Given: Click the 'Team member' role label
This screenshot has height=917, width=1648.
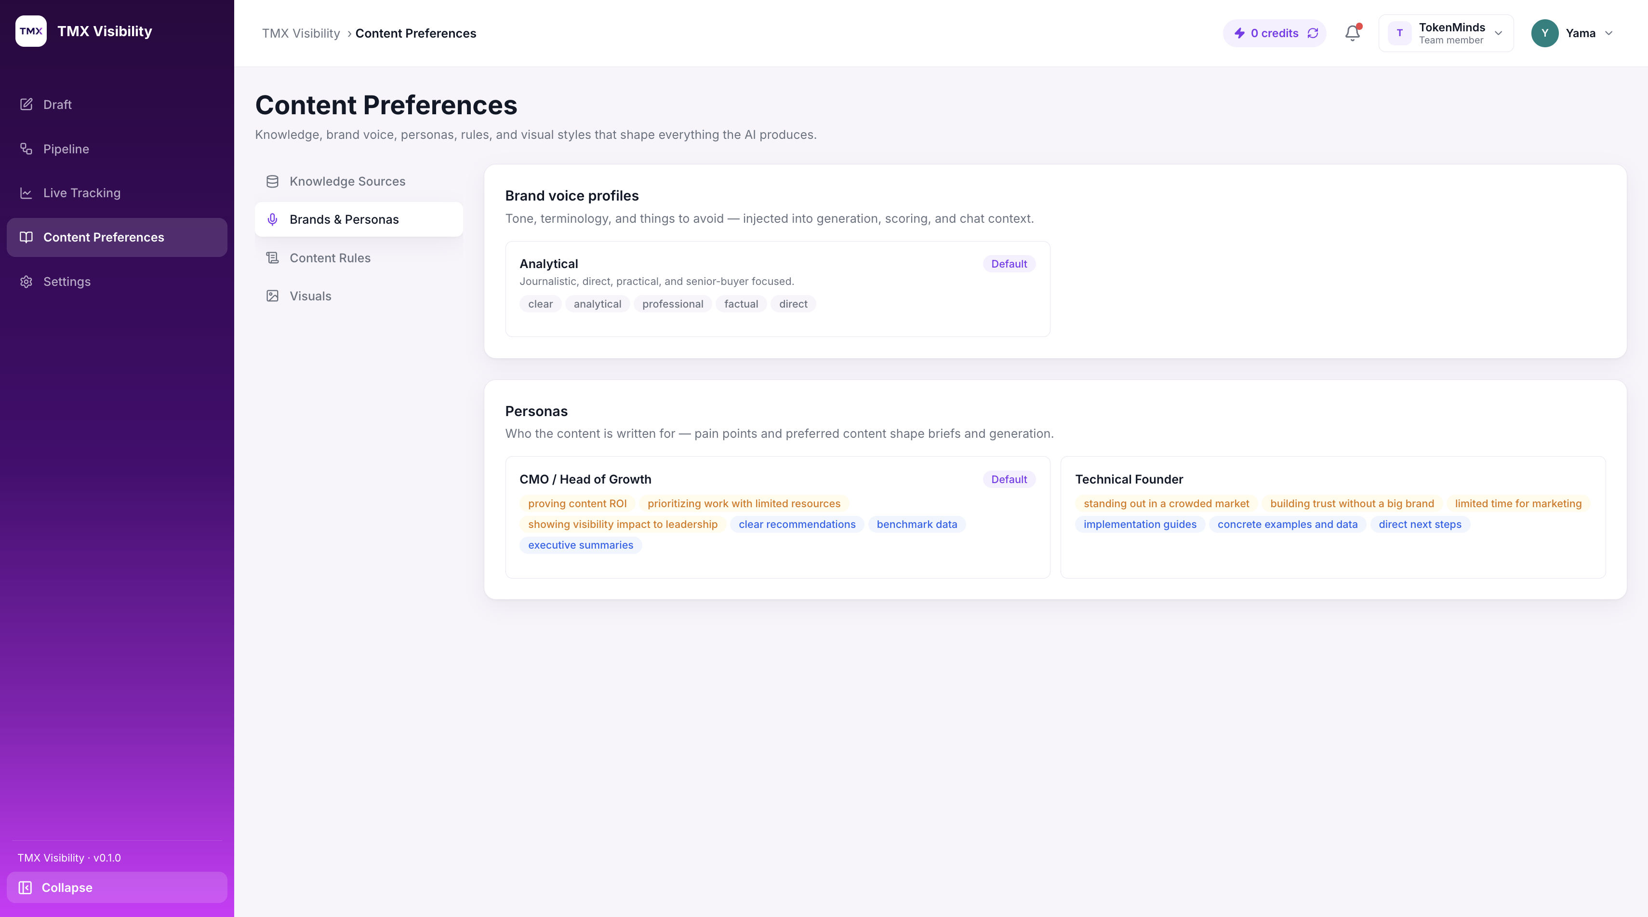Looking at the screenshot, I should [1451, 40].
